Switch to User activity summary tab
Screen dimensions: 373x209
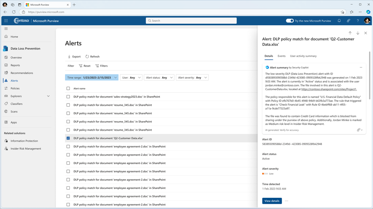click(303, 56)
